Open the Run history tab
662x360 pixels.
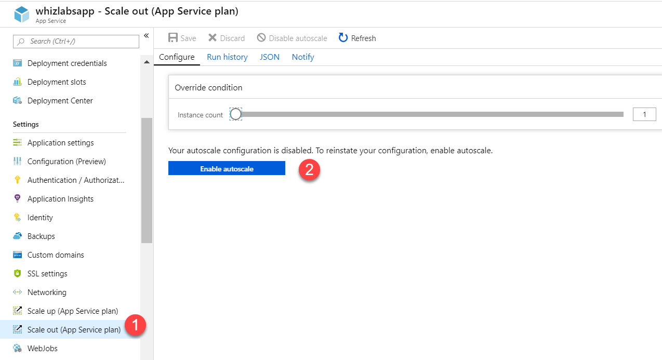pos(227,57)
